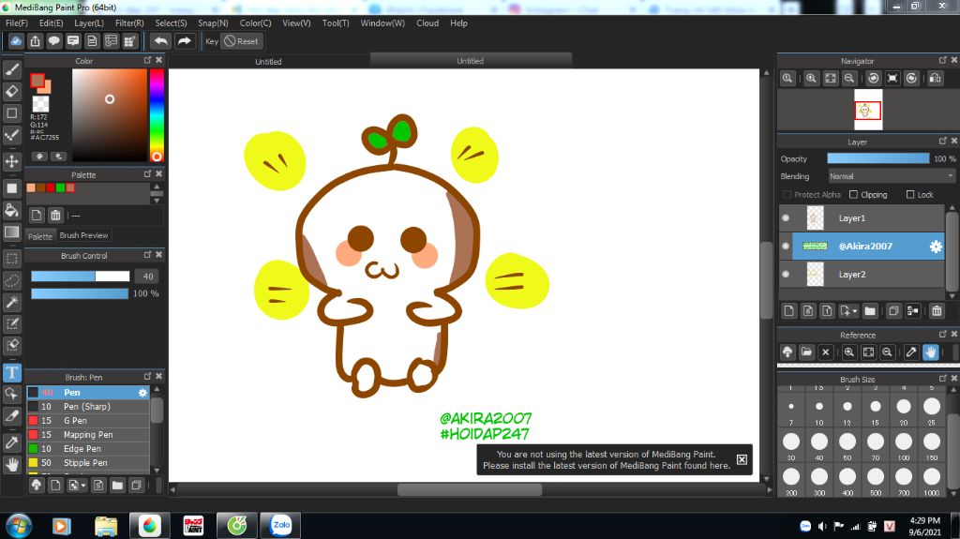960x539 pixels.
Task: Click new layer icon in Layer panel
Action: 789,311
